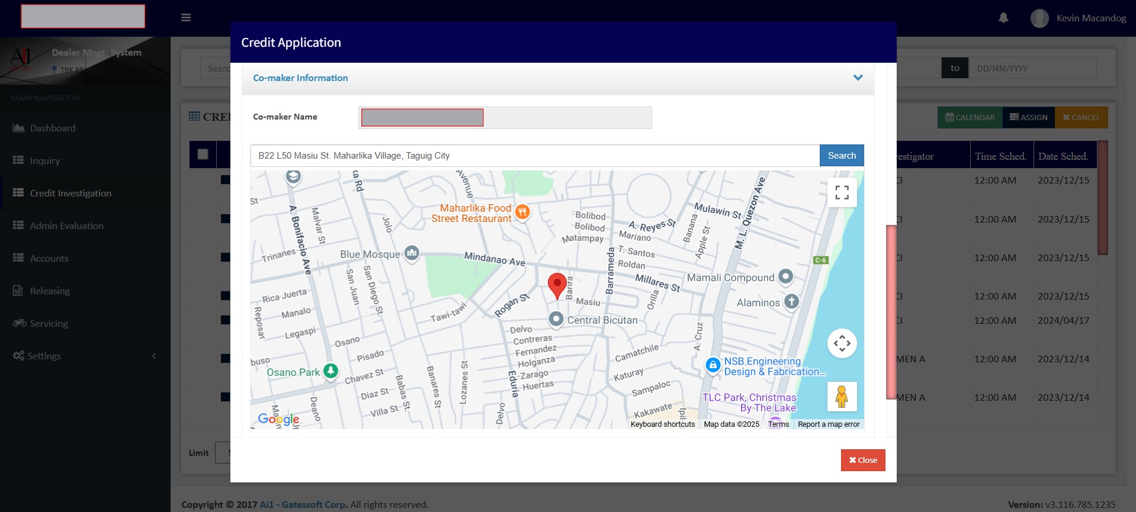1136x512 pixels.
Task: Click the modal vertical scrollbar
Action: (x=891, y=312)
